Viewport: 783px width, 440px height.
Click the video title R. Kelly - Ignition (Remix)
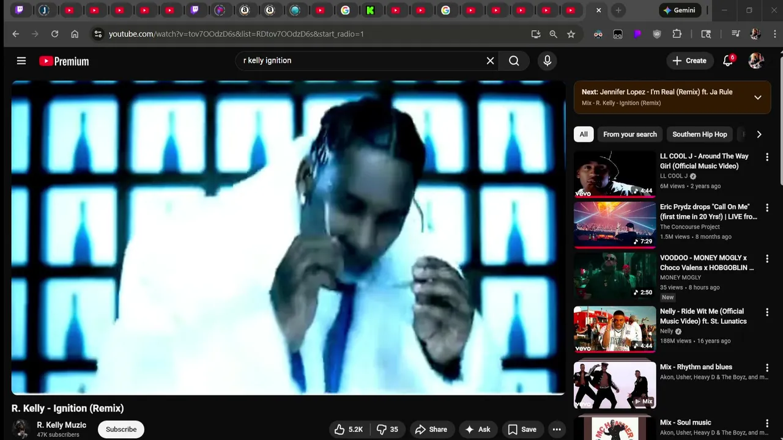(x=67, y=408)
